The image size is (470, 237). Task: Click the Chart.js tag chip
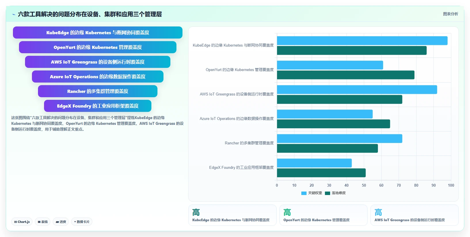click(22, 222)
